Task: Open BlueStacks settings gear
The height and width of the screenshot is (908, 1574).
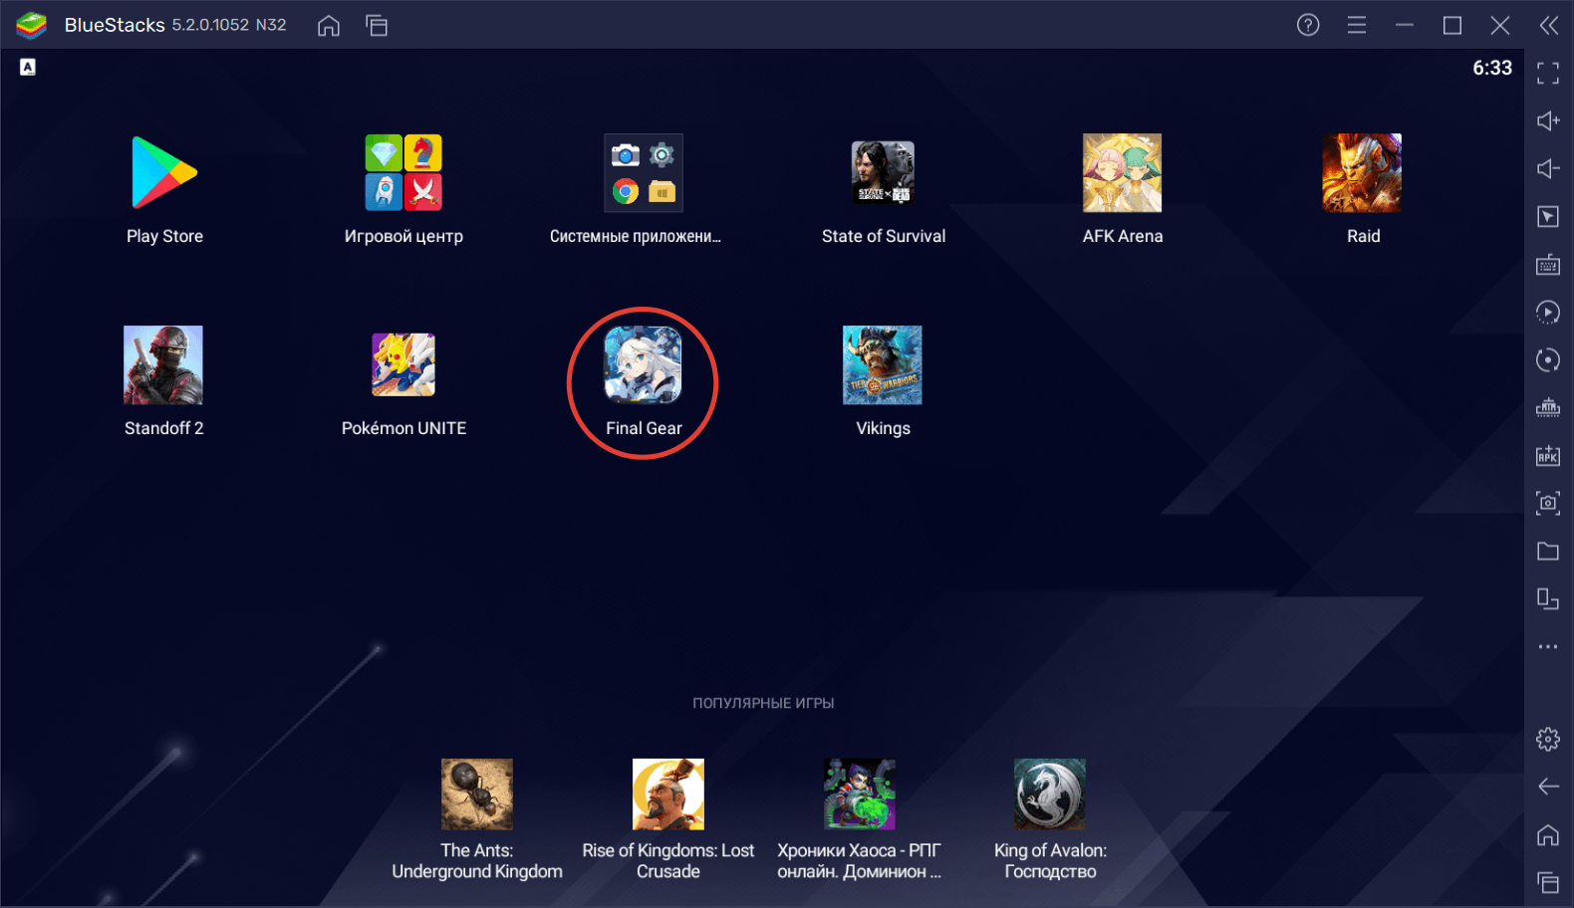Action: pos(1548,739)
